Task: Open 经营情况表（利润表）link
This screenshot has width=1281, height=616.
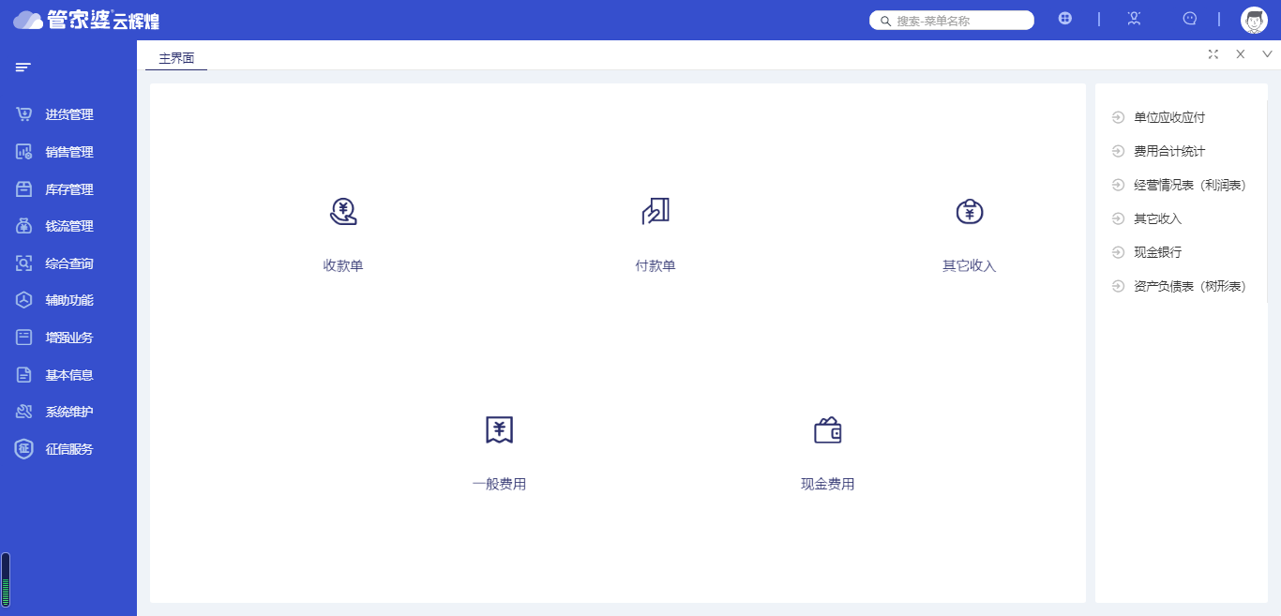Action: pos(1190,185)
